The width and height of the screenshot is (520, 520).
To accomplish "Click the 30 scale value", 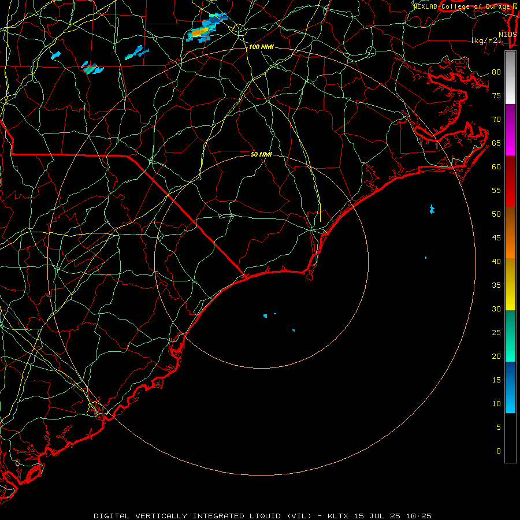I will pos(496,309).
